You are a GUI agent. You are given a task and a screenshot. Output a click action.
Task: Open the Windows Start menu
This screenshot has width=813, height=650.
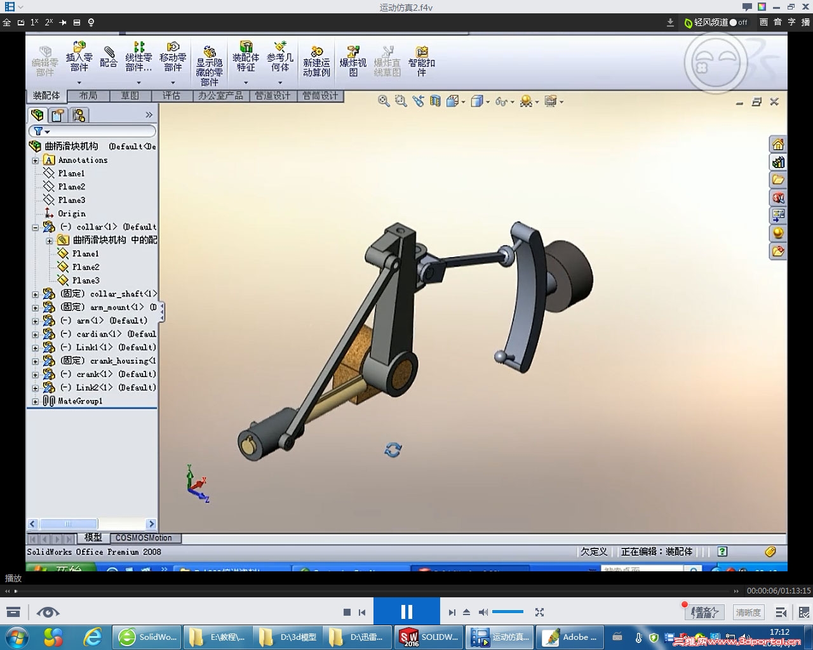[x=17, y=637]
